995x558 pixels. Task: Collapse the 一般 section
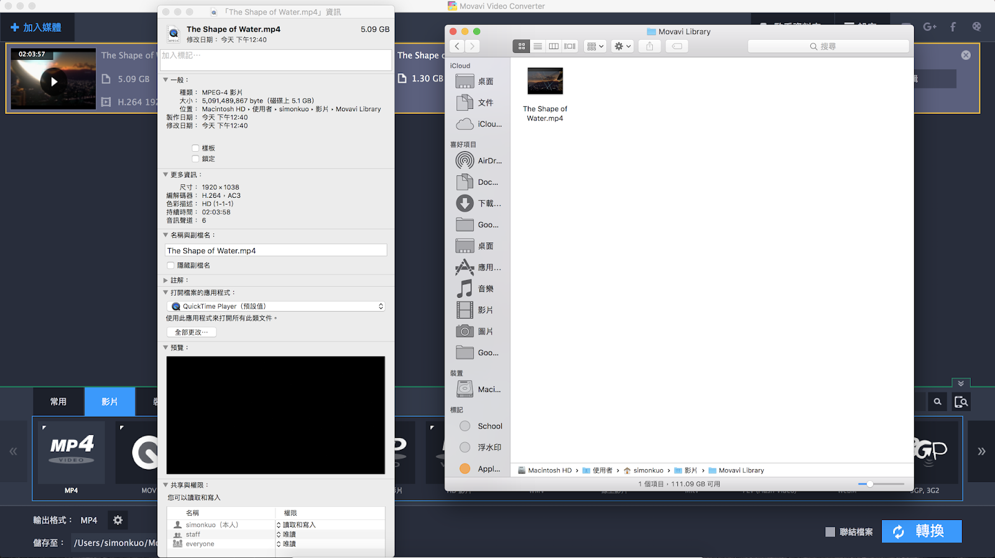(165, 80)
